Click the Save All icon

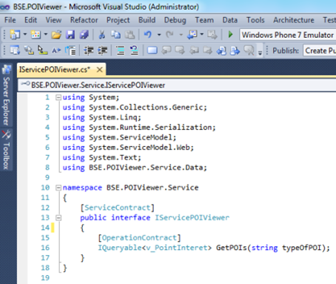click(x=84, y=35)
